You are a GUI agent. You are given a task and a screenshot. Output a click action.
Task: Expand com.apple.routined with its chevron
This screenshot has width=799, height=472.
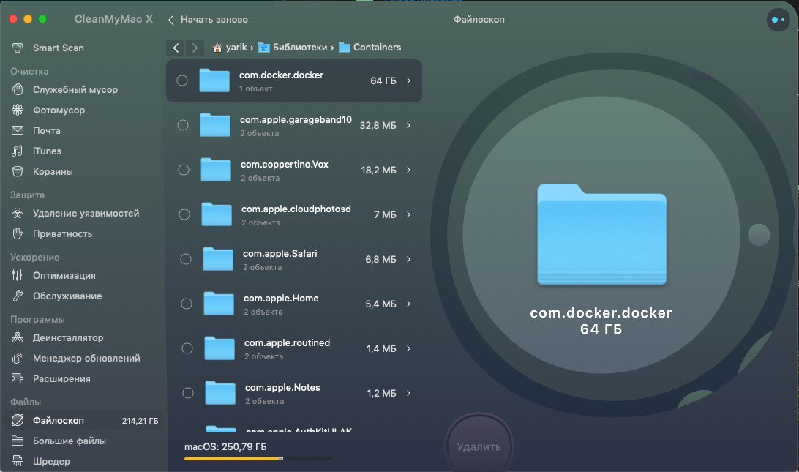(409, 348)
